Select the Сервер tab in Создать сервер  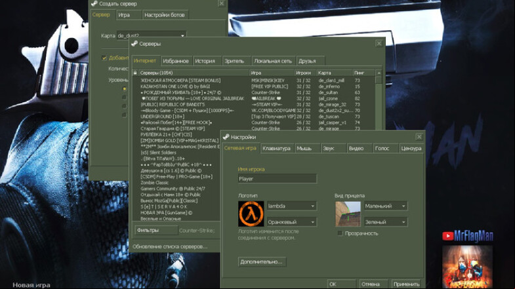(x=101, y=14)
